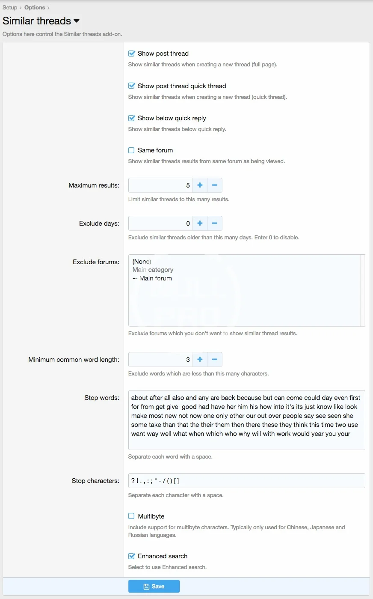The width and height of the screenshot is (373, 599).
Task: Disable Show below quick reply
Action: (132, 118)
